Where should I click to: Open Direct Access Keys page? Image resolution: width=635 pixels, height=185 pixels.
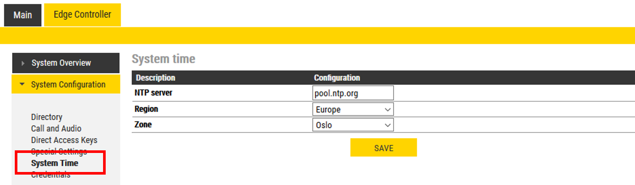click(64, 140)
